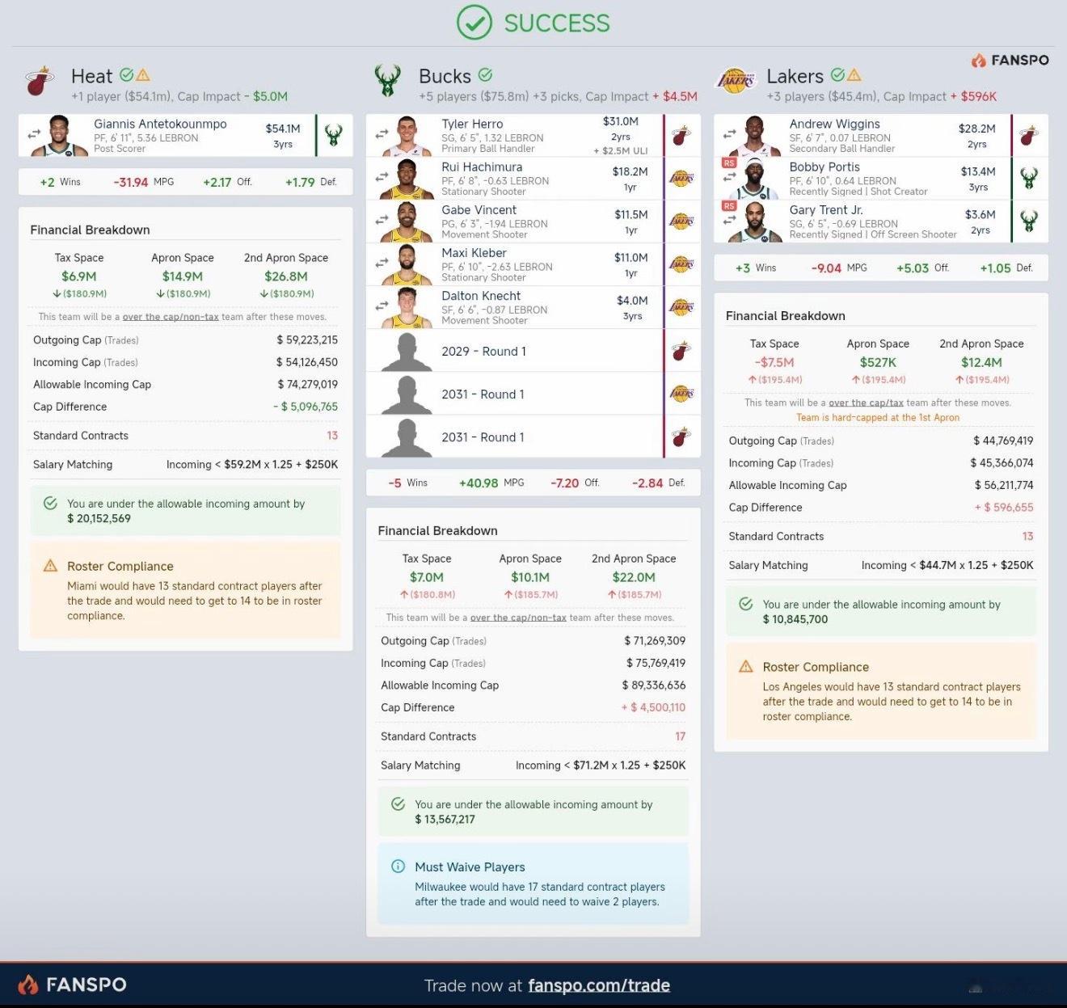
Task: Click the '2029 - Round 1' pick label
Action: [x=483, y=351]
